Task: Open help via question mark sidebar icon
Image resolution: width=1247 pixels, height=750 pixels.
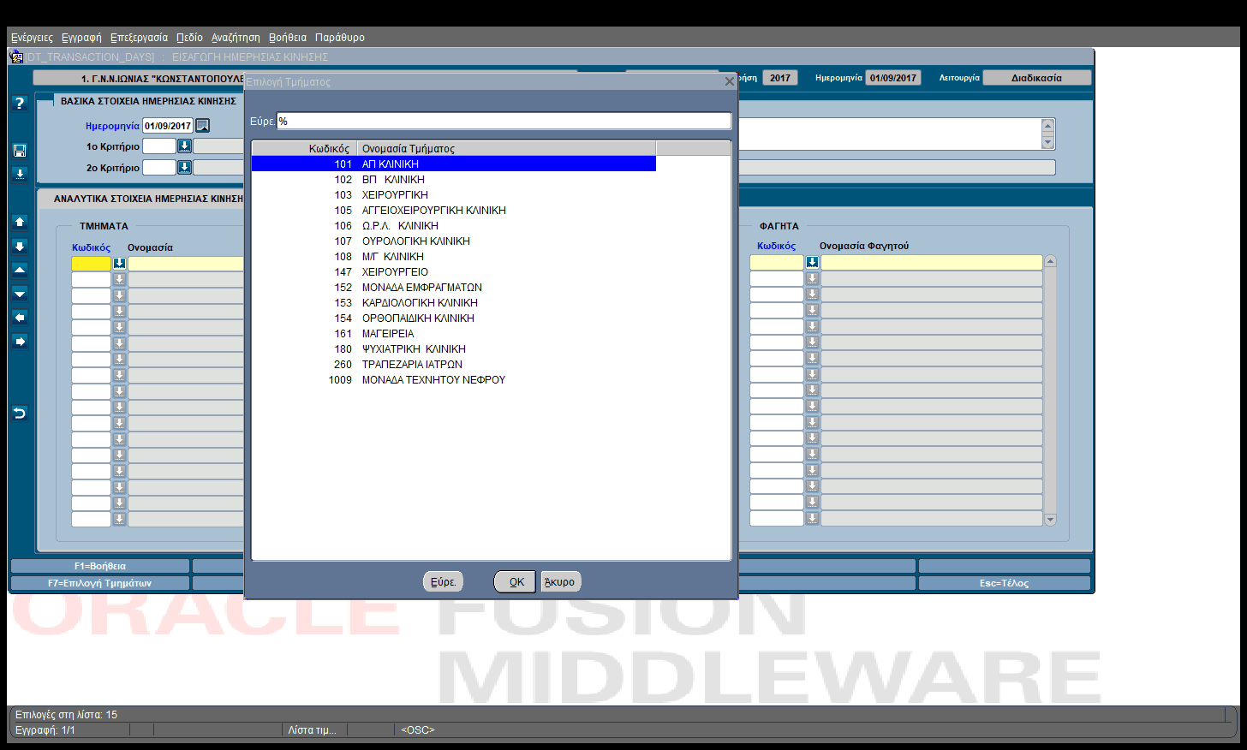Action: point(20,103)
